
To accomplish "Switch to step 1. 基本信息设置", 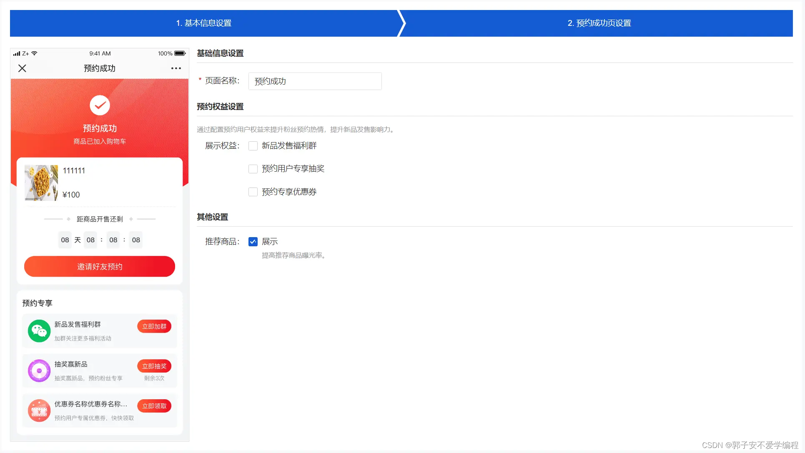I will point(203,23).
